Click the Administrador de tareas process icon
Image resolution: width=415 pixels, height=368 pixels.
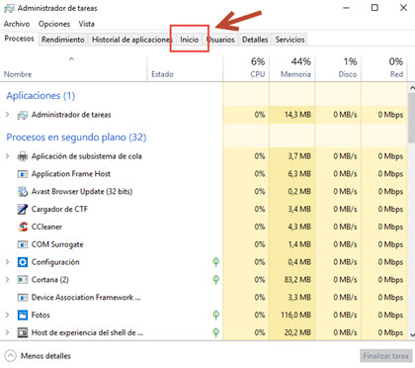click(23, 115)
